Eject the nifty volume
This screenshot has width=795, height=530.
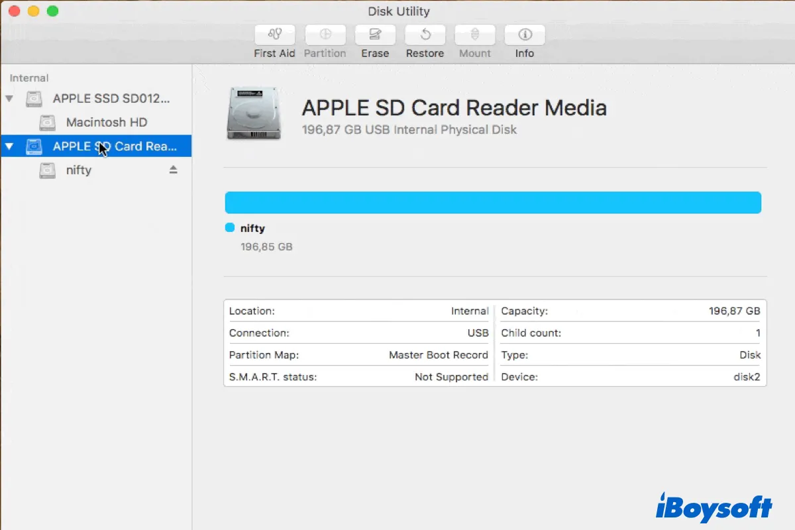click(173, 170)
